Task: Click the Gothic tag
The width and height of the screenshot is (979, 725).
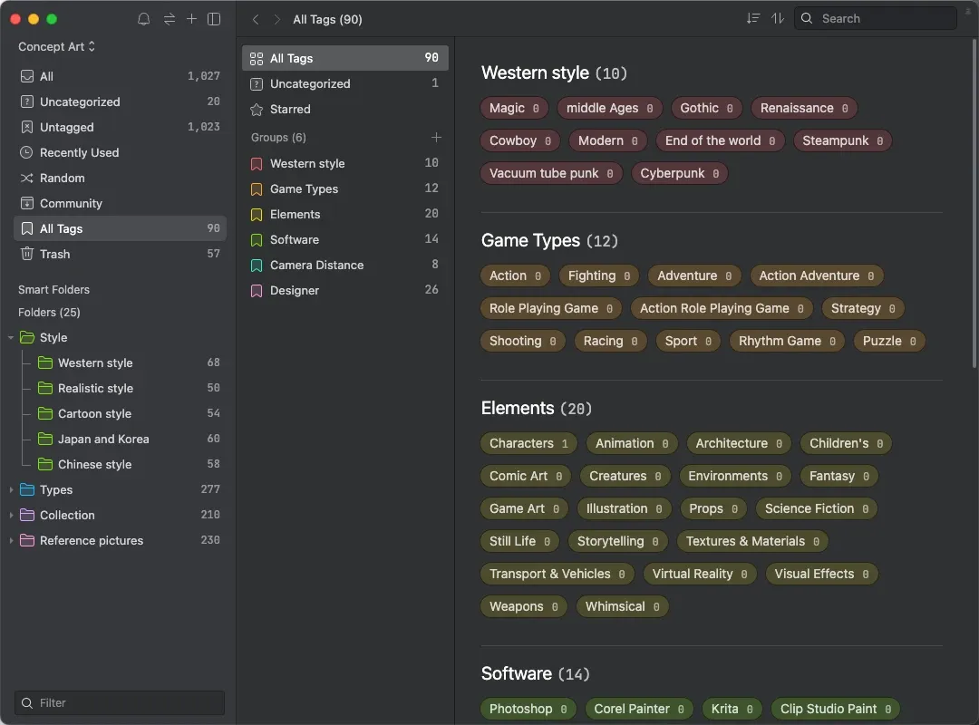Action: coord(706,108)
